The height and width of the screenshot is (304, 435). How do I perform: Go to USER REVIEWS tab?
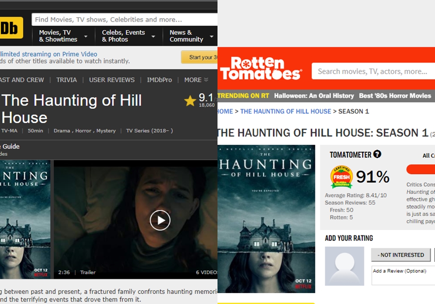point(112,80)
